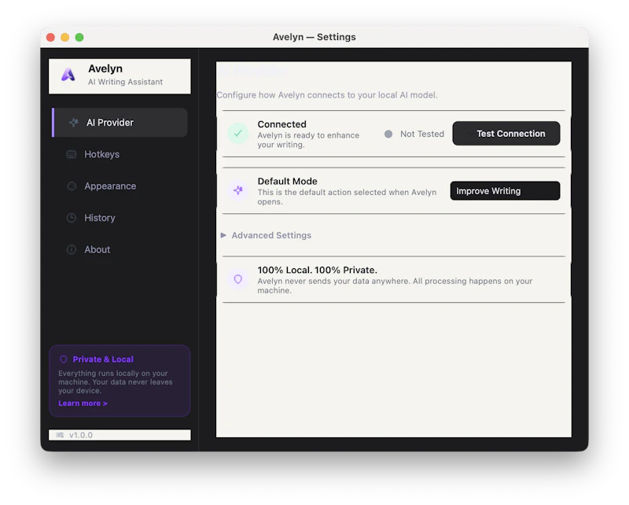Click the gray Not Tested status dot
Screen dimensions: 629x505
click(388, 134)
